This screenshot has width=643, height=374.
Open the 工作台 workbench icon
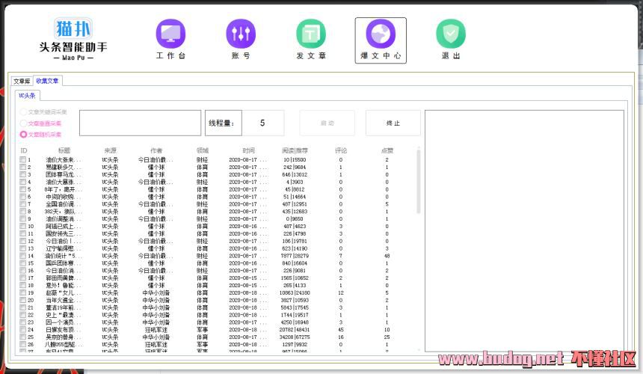(x=170, y=34)
